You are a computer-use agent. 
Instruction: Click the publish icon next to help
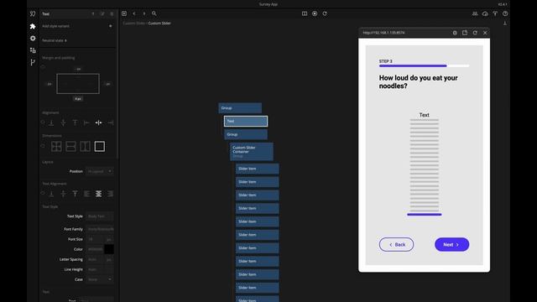tap(495, 13)
